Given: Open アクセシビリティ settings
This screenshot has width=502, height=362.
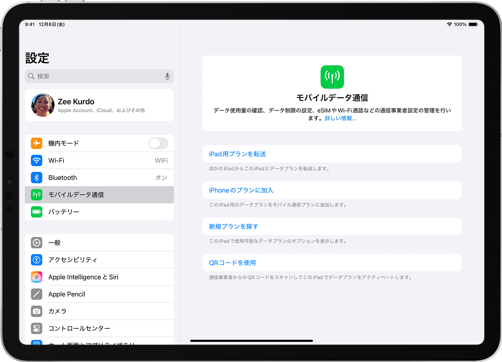Looking at the screenshot, I should coord(99,260).
